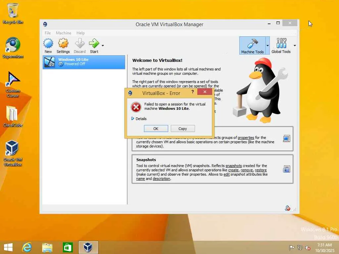Launch Internet Explorer from taskbar

click(x=27, y=247)
